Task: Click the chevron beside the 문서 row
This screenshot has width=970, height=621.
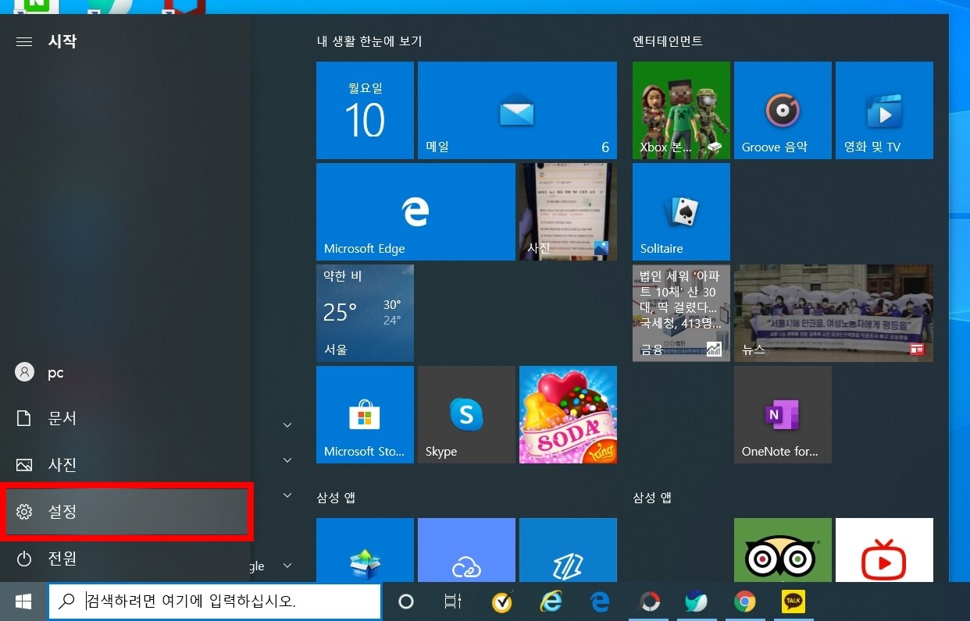Action: [x=287, y=425]
